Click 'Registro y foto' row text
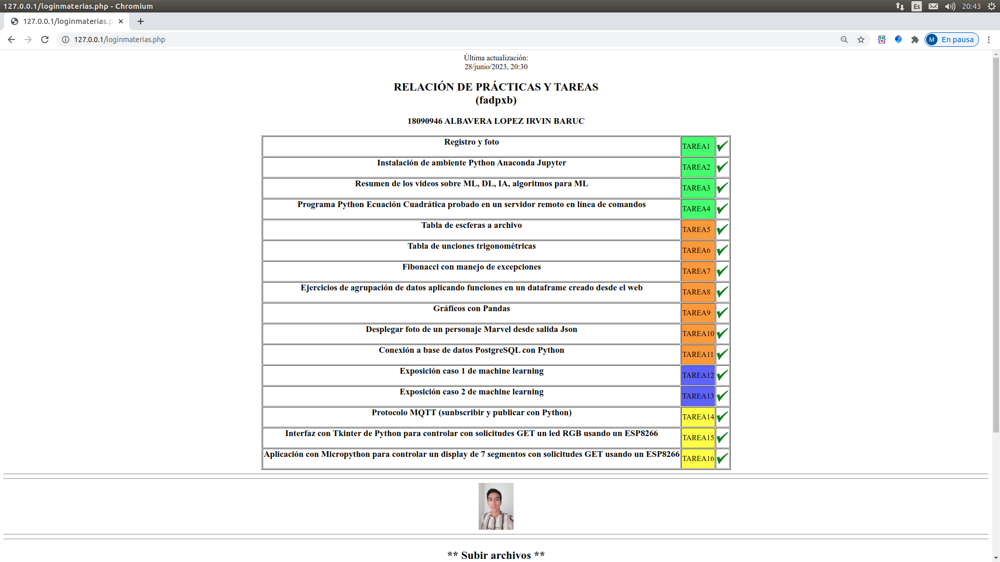The width and height of the screenshot is (1000, 562). point(471,142)
